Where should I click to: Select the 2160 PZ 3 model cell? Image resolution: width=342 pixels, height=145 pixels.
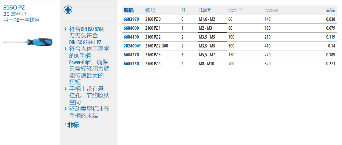[x=153, y=55]
